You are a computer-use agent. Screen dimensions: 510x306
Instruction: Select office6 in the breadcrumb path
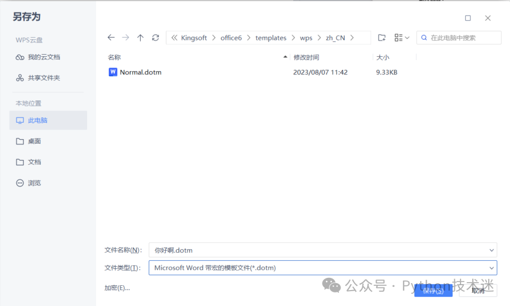(x=231, y=38)
